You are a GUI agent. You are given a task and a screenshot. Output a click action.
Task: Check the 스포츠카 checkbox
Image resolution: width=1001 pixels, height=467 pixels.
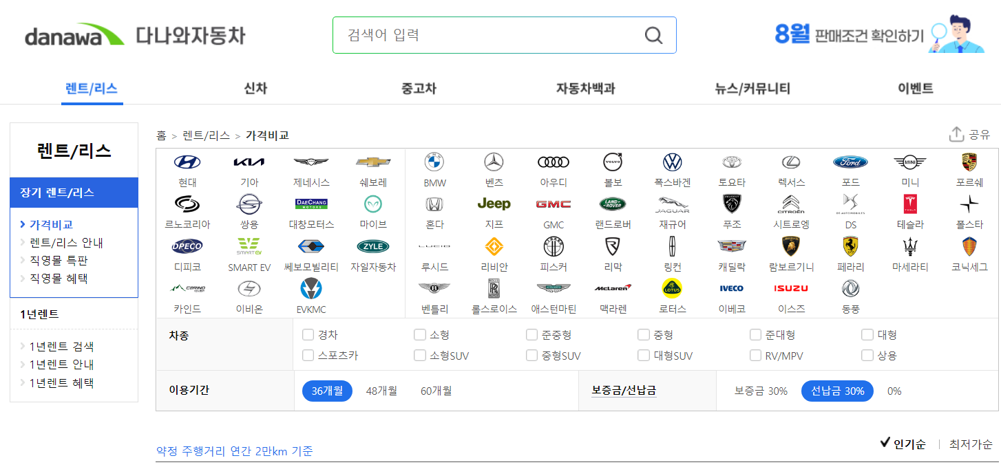(308, 356)
